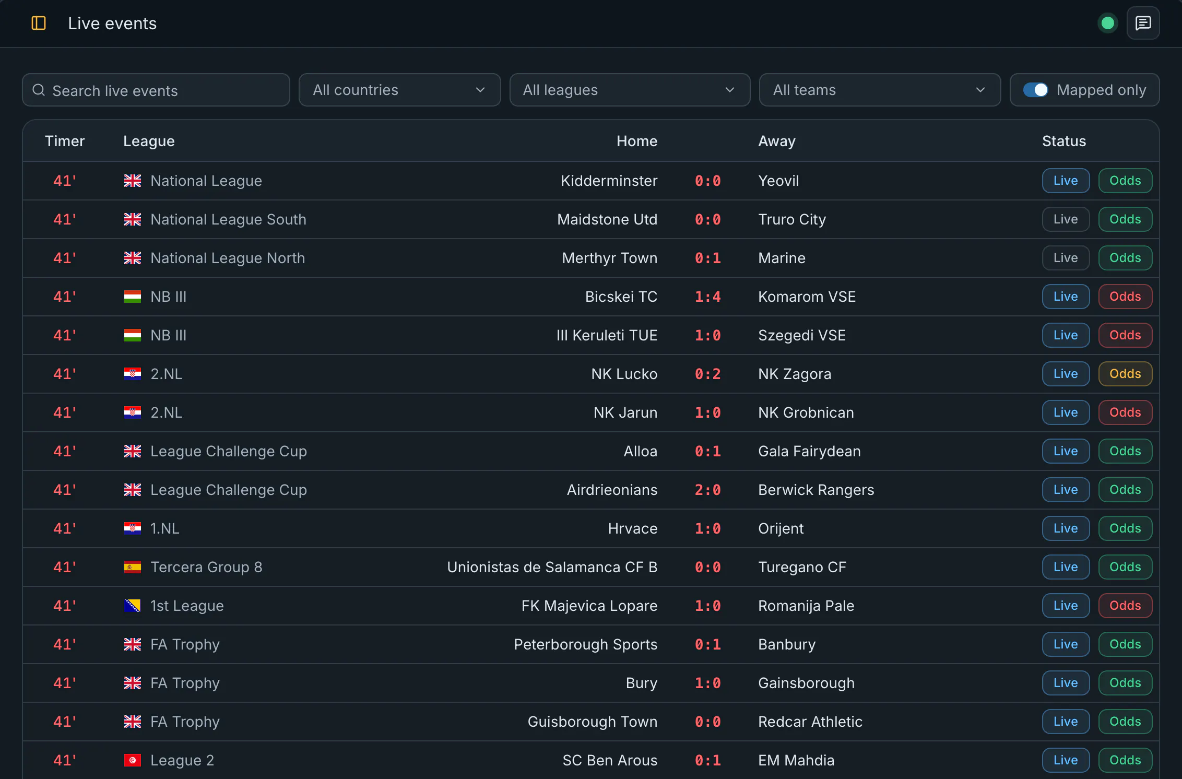Image resolution: width=1182 pixels, height=779 pixels.
Task: Open the All leagues dropdown
Action: tap(630, 90)
